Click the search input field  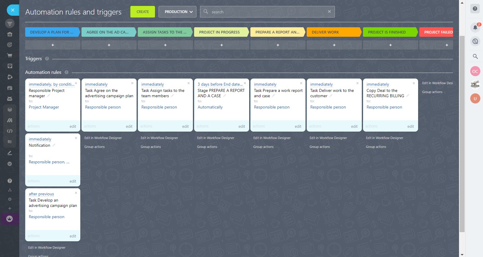(267, 12)
